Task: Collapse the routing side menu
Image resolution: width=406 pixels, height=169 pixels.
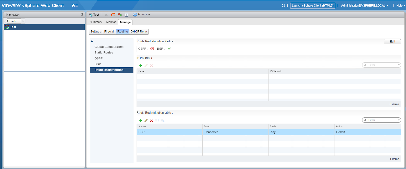Action: (92, 41)
